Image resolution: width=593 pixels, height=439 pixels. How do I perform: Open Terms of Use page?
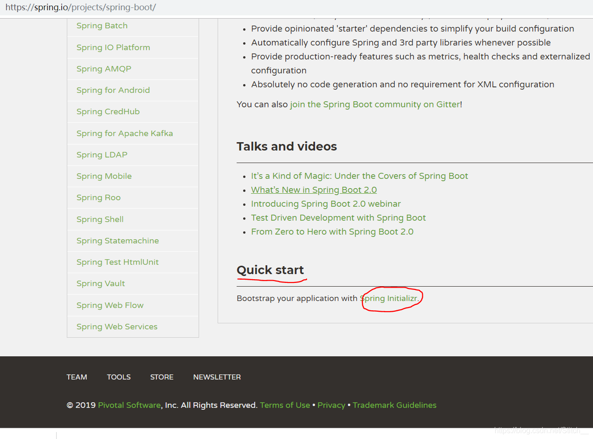pyautogui.click(x=285, y=405)
